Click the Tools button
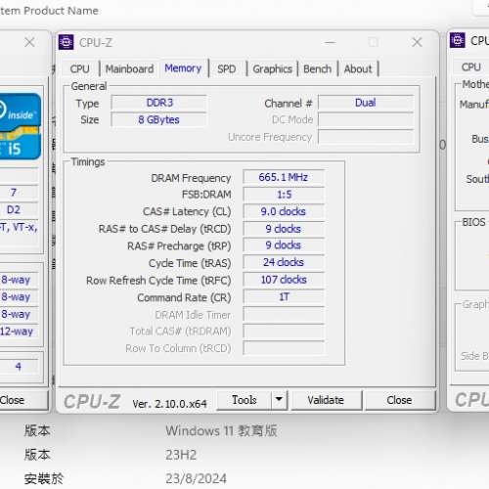This screenshot has width=489, height=489. pyautogui.click(x=244, y=400)
